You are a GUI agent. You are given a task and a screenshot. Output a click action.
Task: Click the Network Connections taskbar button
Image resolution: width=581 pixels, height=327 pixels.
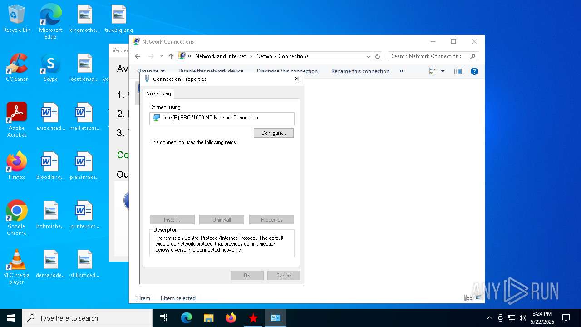(276, 318)
